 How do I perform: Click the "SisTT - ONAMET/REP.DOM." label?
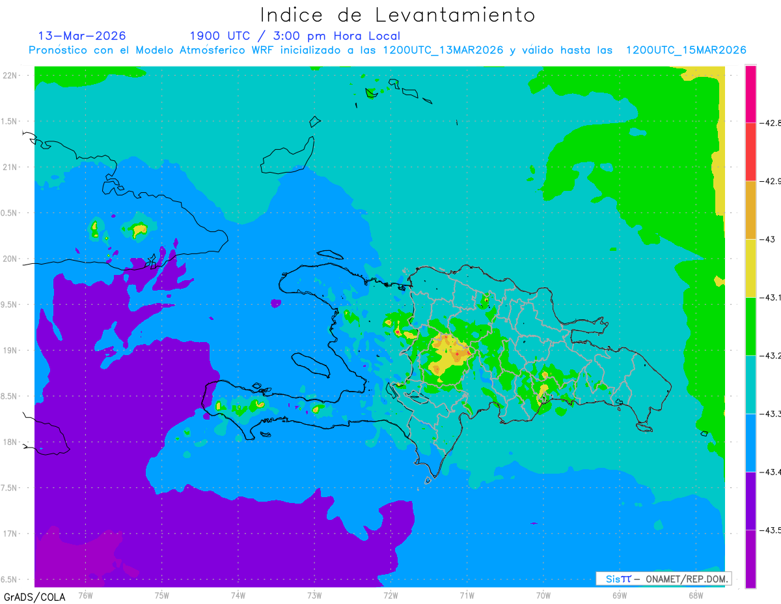click(663, 579)
